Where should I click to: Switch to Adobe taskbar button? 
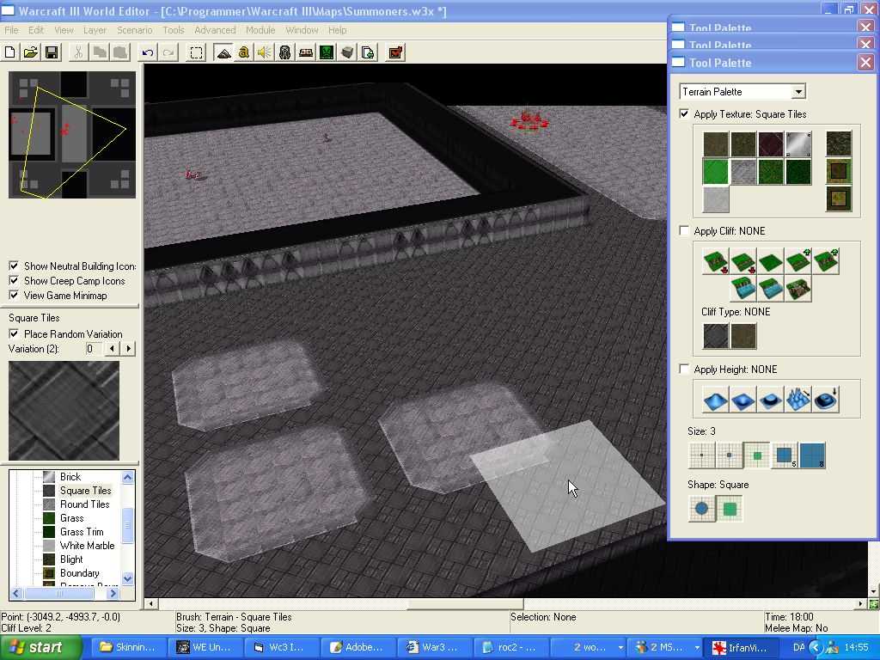[x=358, y=648]
